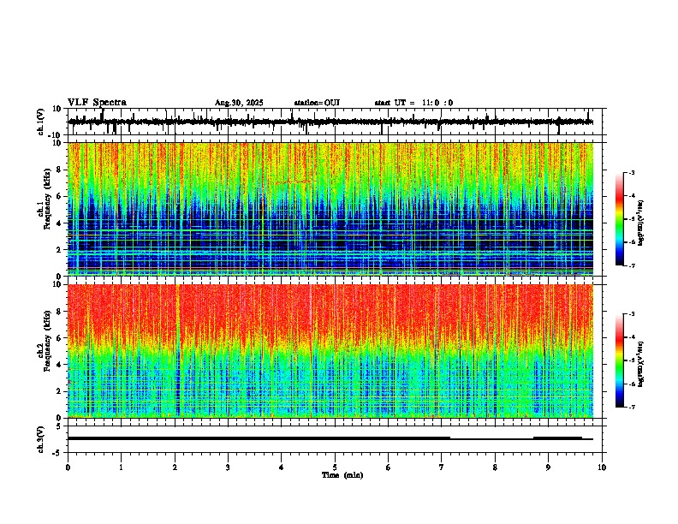This screenshot has height=524, width=678.
Task: Click the "-3" label on ch.2 color bar
Action: [632, 314]
